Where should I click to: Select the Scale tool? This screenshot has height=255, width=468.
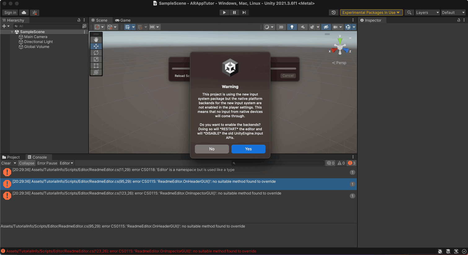point(96,59)
